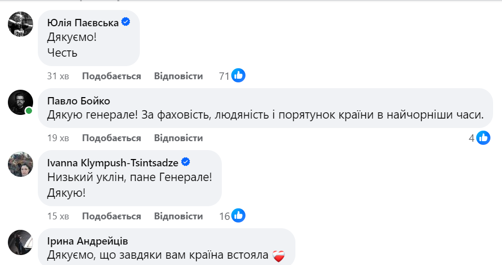Reply to Ivanna Klympush-Tsintsadze's comment via Відповісти
Screen dimensions: 502x265
(x=178, y=216)
